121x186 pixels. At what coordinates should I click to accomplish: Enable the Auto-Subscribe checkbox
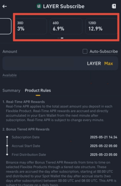pos(85,52)
